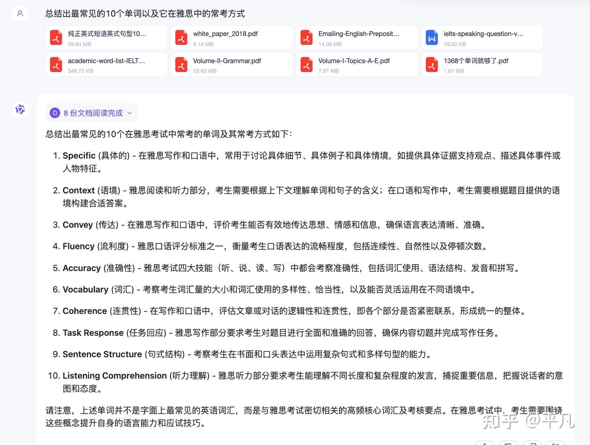
Task: Click the bold word Specific in the list
Action: 79,155
